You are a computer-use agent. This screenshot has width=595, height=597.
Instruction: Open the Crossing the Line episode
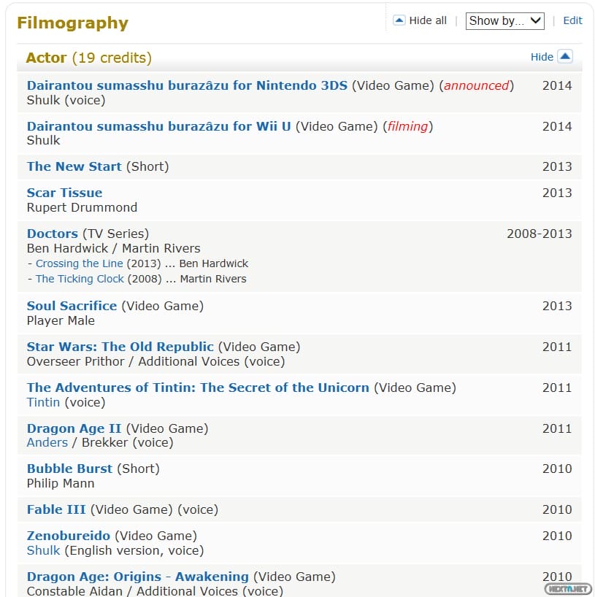[x=79, y=263]
